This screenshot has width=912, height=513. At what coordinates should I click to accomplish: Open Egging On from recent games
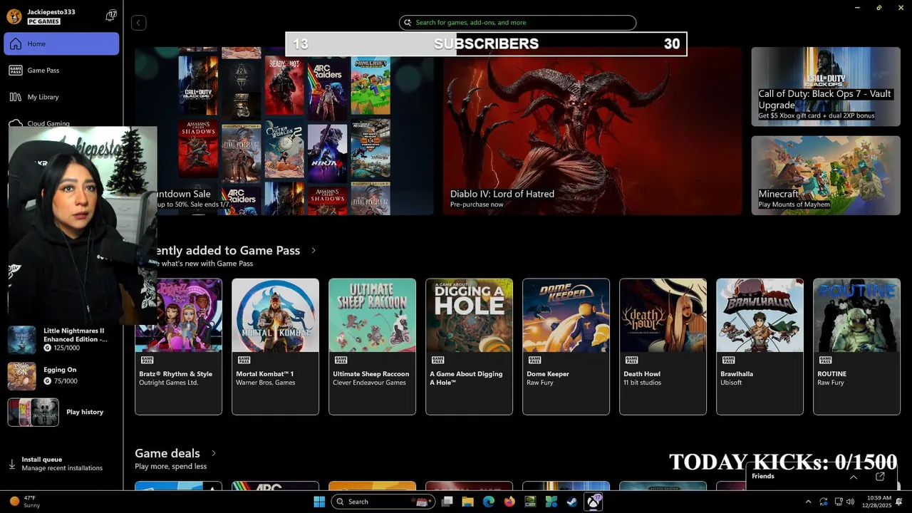tap(61, 375)
